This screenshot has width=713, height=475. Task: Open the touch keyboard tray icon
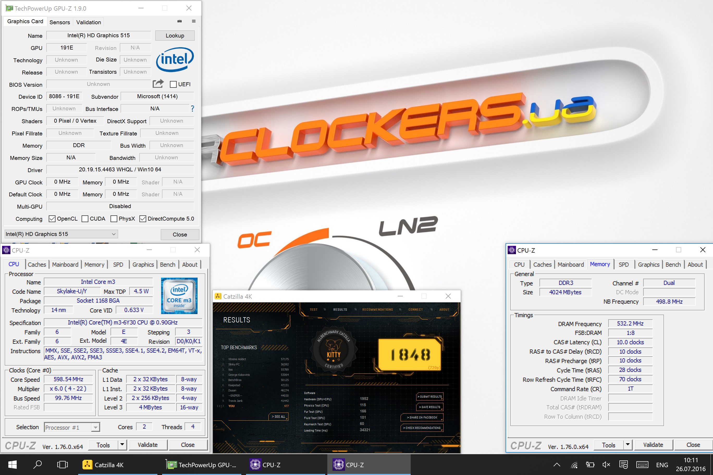[642, 465]
